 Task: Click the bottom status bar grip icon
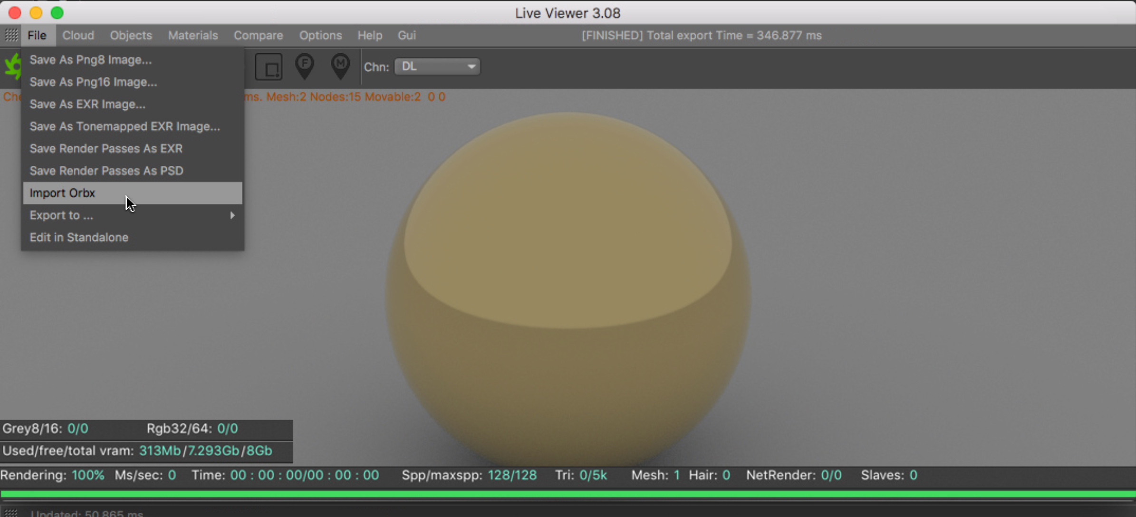[11, 513]
